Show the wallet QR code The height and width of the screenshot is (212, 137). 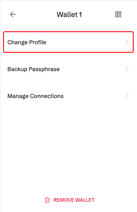click(118, 14)
